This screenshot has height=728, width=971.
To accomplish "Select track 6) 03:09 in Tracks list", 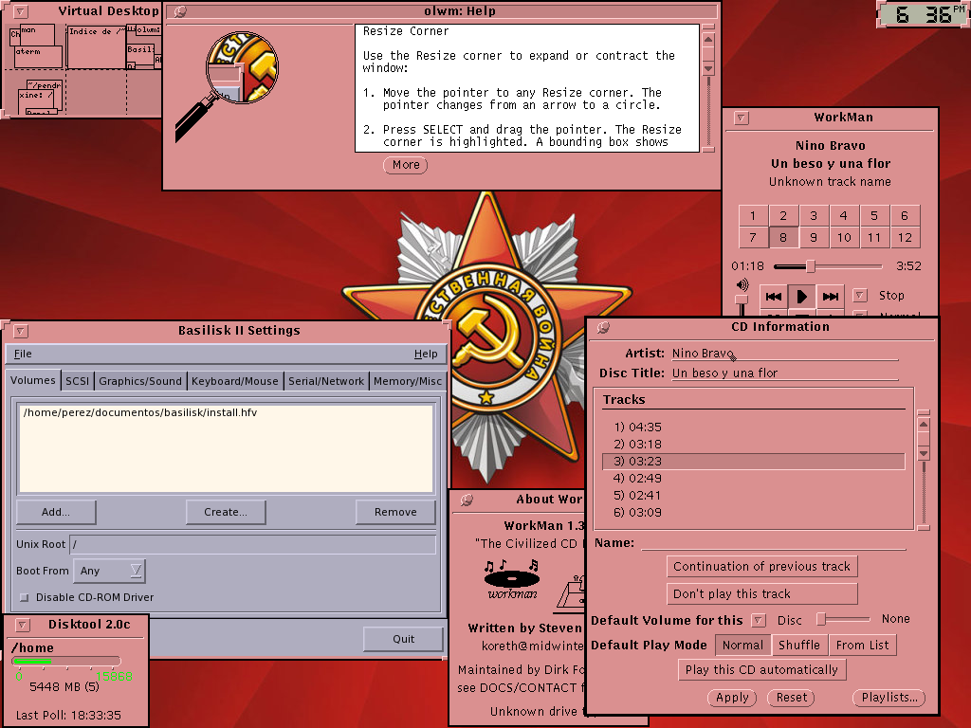I will click(754, 513).
